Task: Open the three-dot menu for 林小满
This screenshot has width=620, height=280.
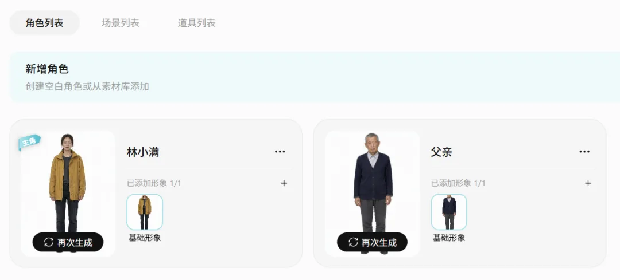Action: (x=280, y=152)
